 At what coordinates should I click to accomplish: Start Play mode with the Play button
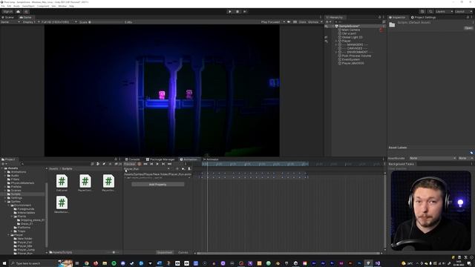pos(229,12)
